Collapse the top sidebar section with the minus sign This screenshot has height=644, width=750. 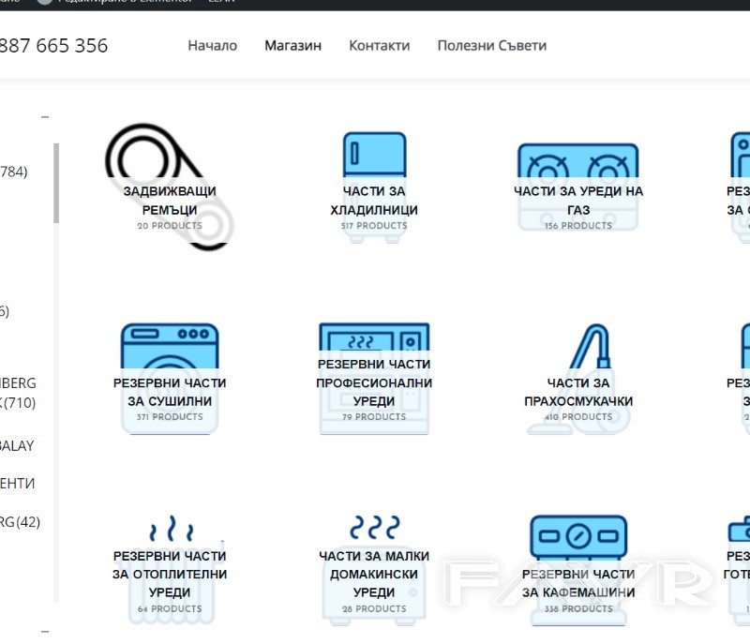[45, 118]
